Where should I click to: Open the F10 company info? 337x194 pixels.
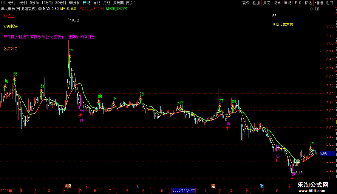(298, 3)
